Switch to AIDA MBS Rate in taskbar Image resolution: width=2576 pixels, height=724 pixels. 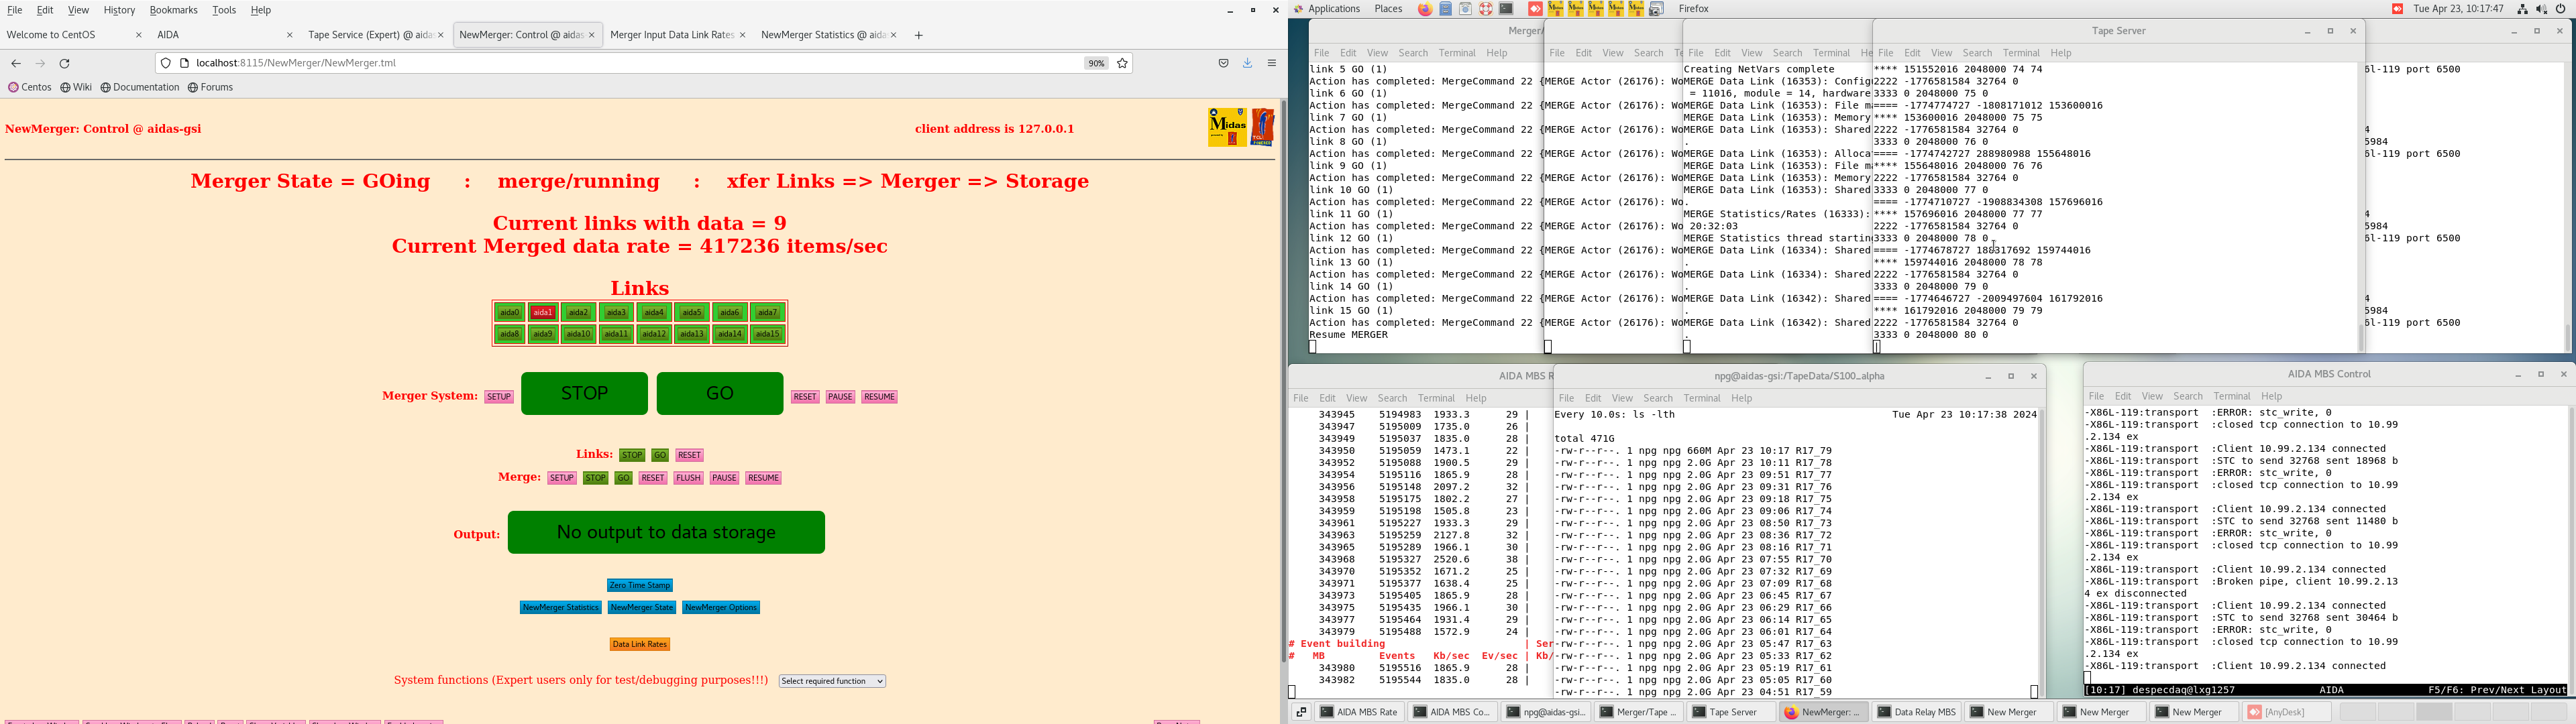pyautogui.click(x=1359, y=712)
